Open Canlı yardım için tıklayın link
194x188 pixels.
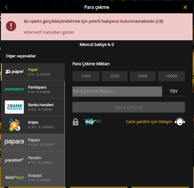149,122
